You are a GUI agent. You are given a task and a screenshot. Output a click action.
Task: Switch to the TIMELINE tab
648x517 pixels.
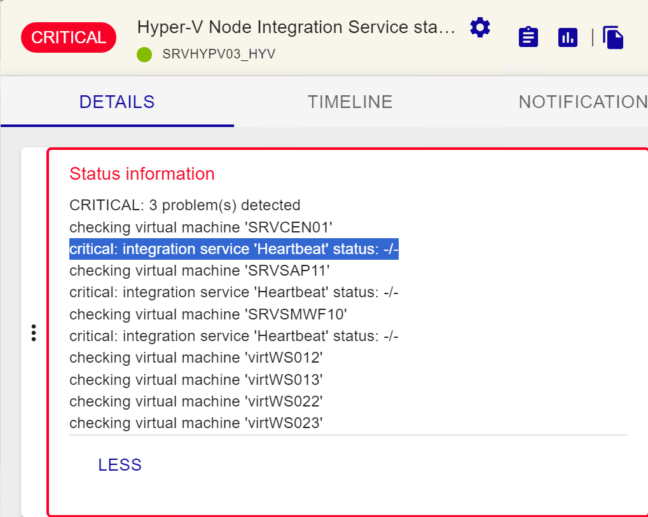coord(350,102)
